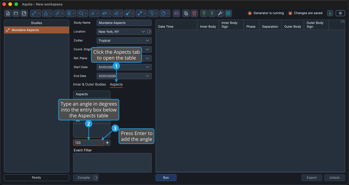
Task: Click the green download arrow icon
Action: (330, 13)
